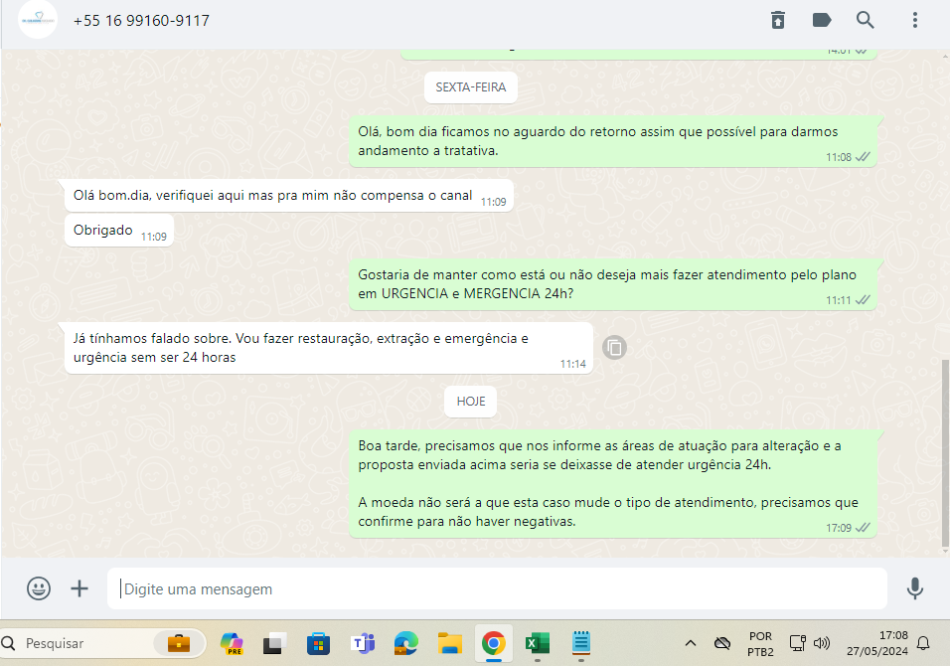This screenshot has width=950, height=666.
Task: Click the copy icon beside the 11:14 message
Action: (x=615, y=347)
